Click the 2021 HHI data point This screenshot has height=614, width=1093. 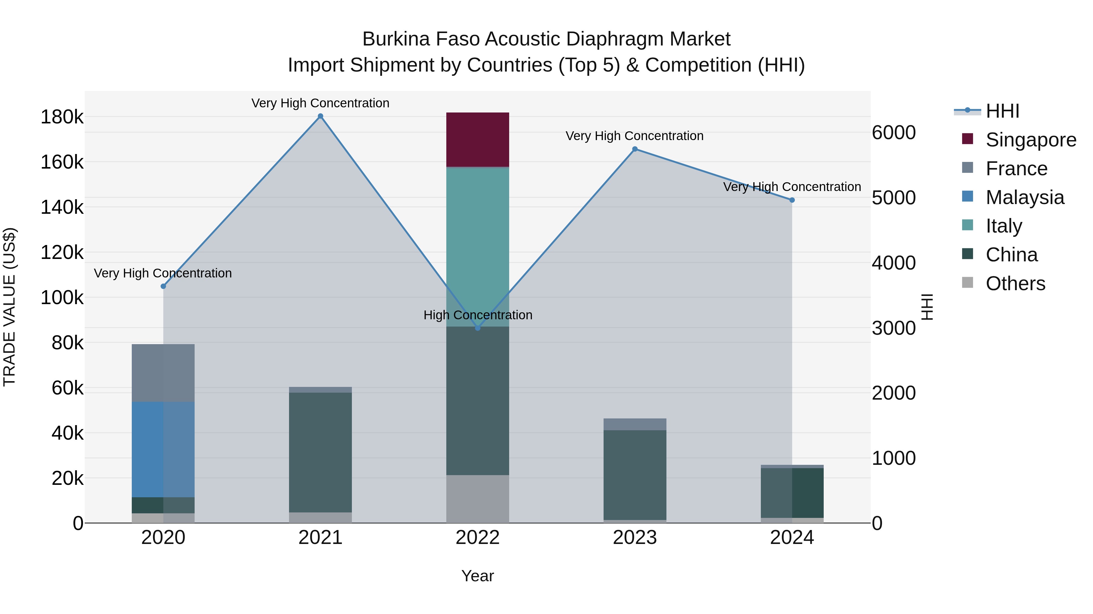click(x=320, y=116)
